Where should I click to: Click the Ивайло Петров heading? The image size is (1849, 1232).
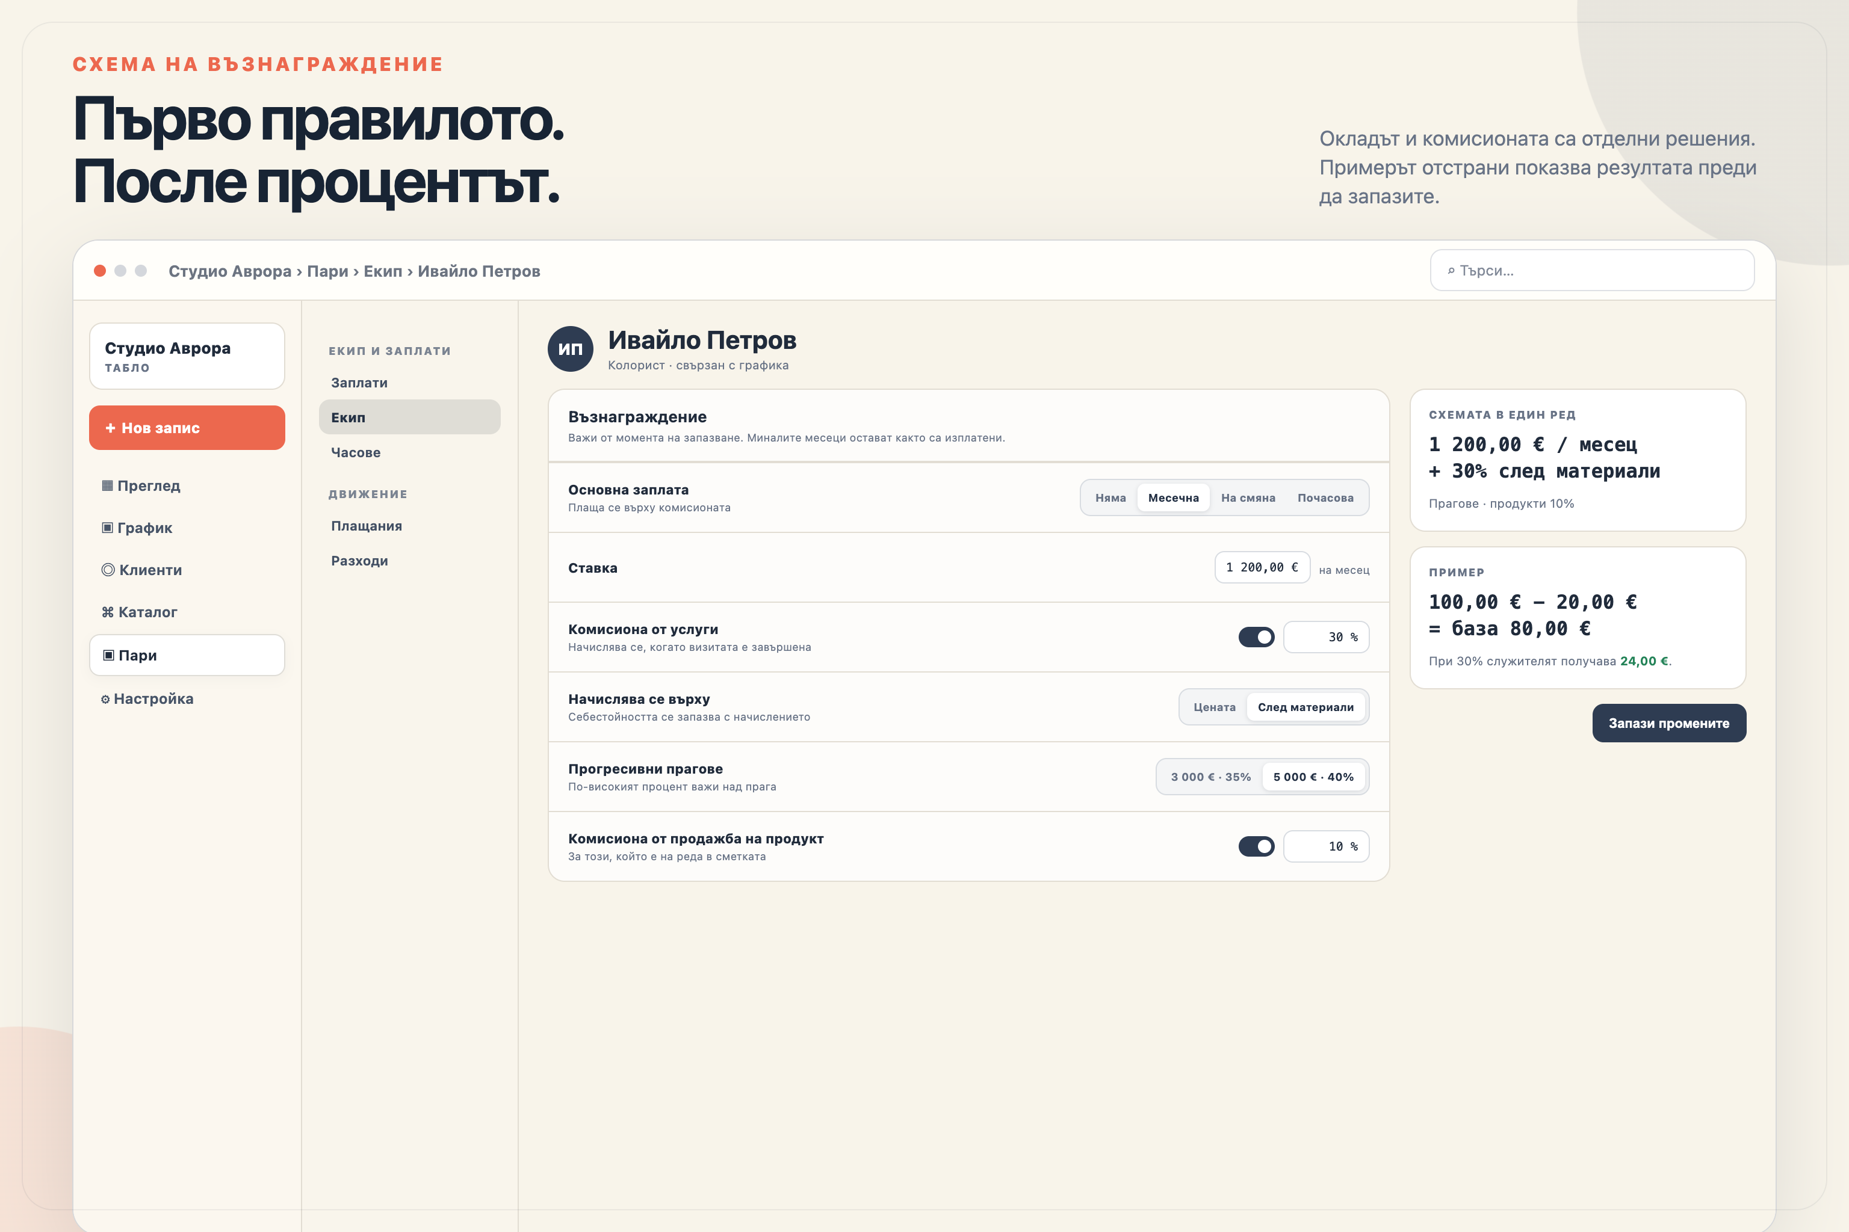pos(701,340)
